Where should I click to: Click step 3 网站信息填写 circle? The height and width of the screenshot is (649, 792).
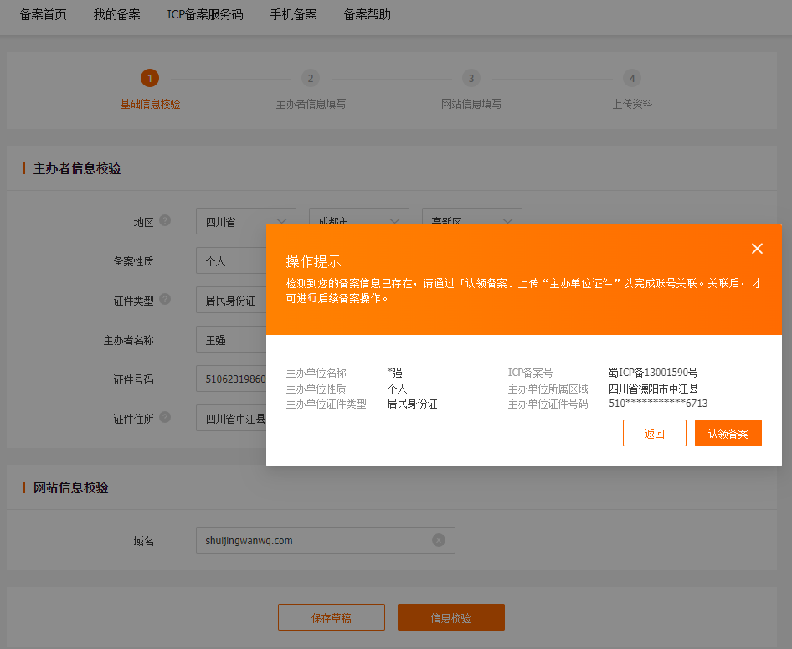point(471,79)
